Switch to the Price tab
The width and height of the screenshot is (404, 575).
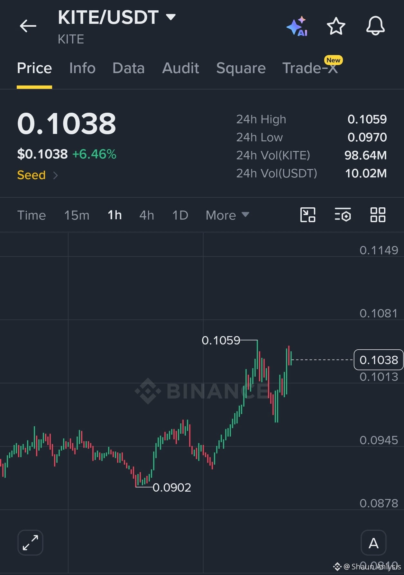coord(34,68)
